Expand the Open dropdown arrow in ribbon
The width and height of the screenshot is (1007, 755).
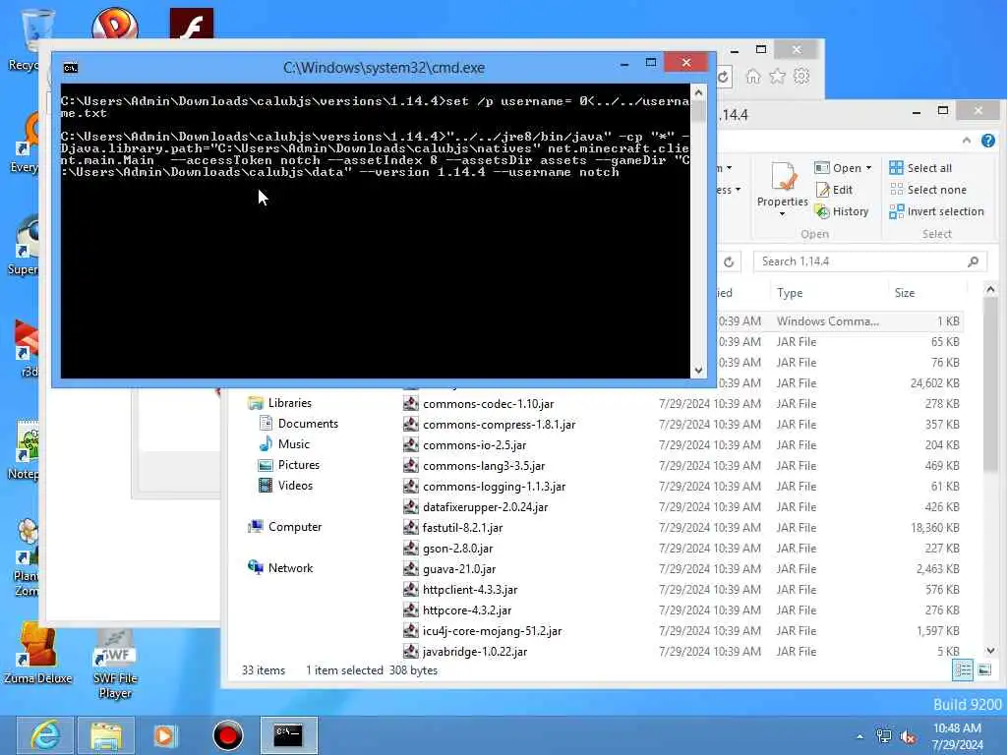click(868, 168)
